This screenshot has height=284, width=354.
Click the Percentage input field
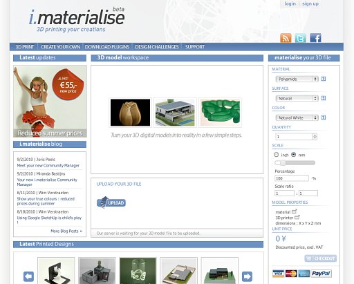[x=292, y=178]
